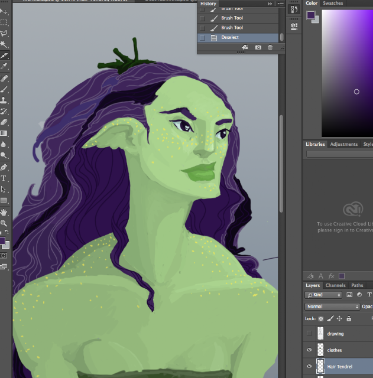Select the Hand tool

point(4,213)
